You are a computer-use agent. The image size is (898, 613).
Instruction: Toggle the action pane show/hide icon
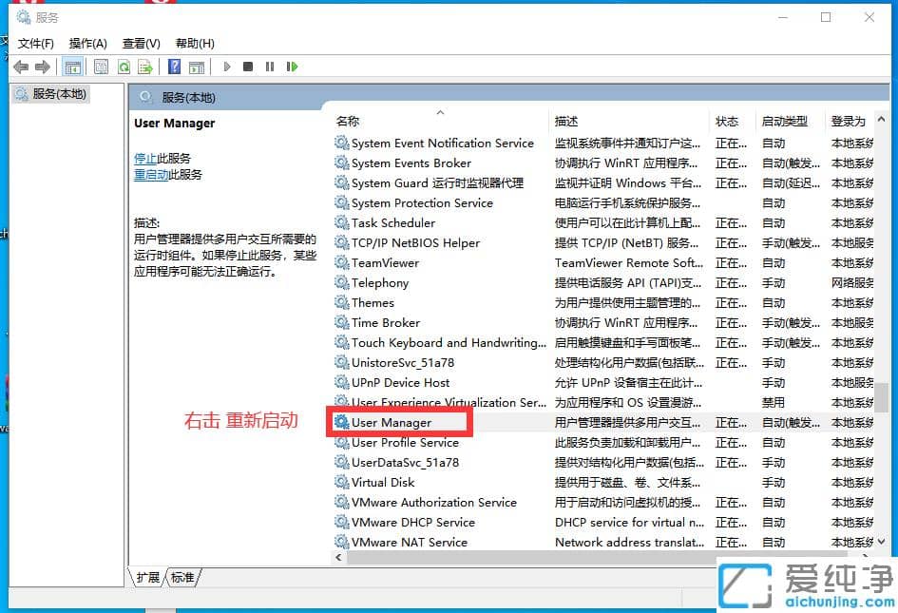click(200, 67)
